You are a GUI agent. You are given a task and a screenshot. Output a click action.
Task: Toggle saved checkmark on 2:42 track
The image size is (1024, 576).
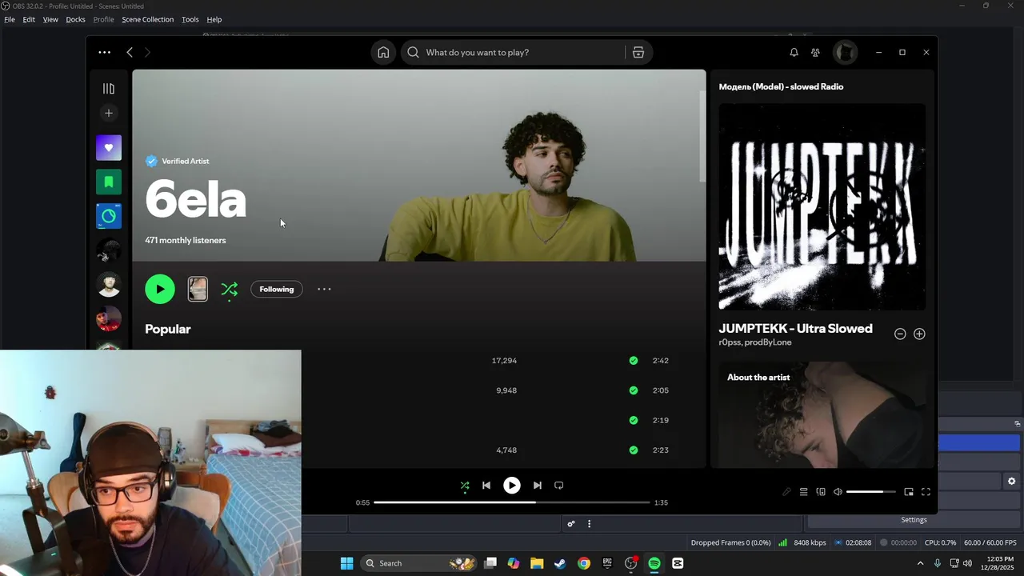point(634,361)
